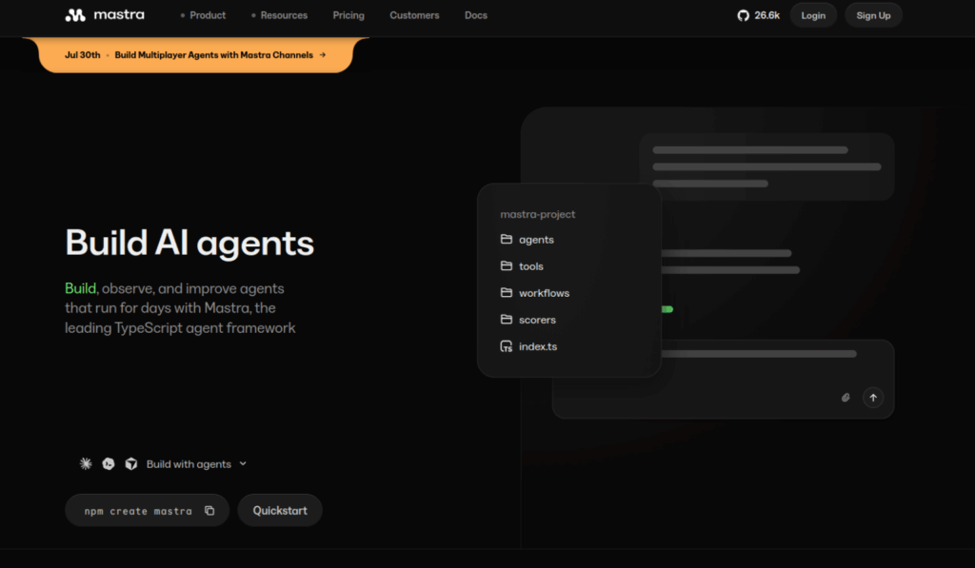Click the Jul 30th date text

pyautogui.click(x=83, y=54)
